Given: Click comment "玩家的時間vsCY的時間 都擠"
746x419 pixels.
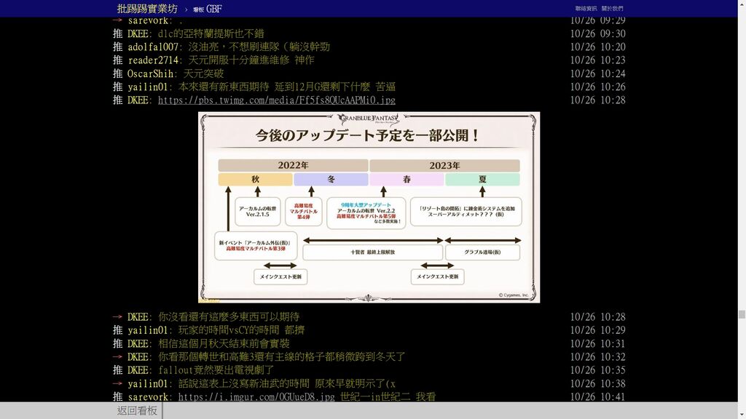Looking at the screenshot, I should pos(241,330).
